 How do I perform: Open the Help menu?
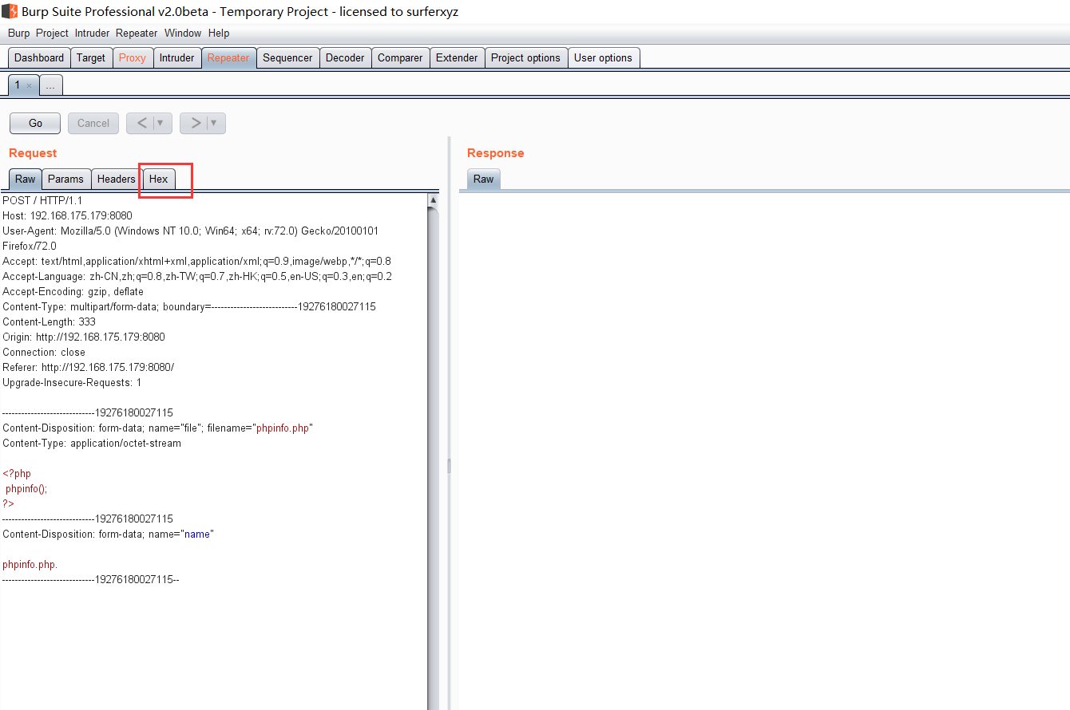(x=219, y=34)
